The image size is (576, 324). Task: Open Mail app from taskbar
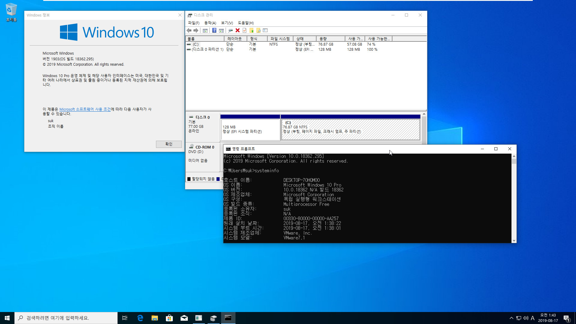coord(184,318)
